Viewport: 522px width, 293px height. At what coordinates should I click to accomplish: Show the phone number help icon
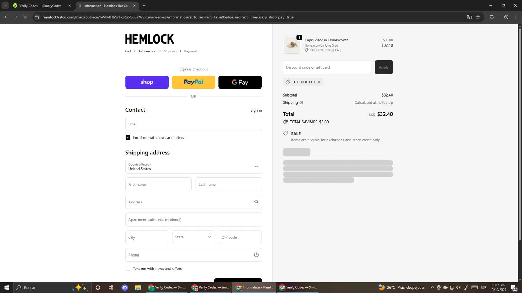click(256, 255)
